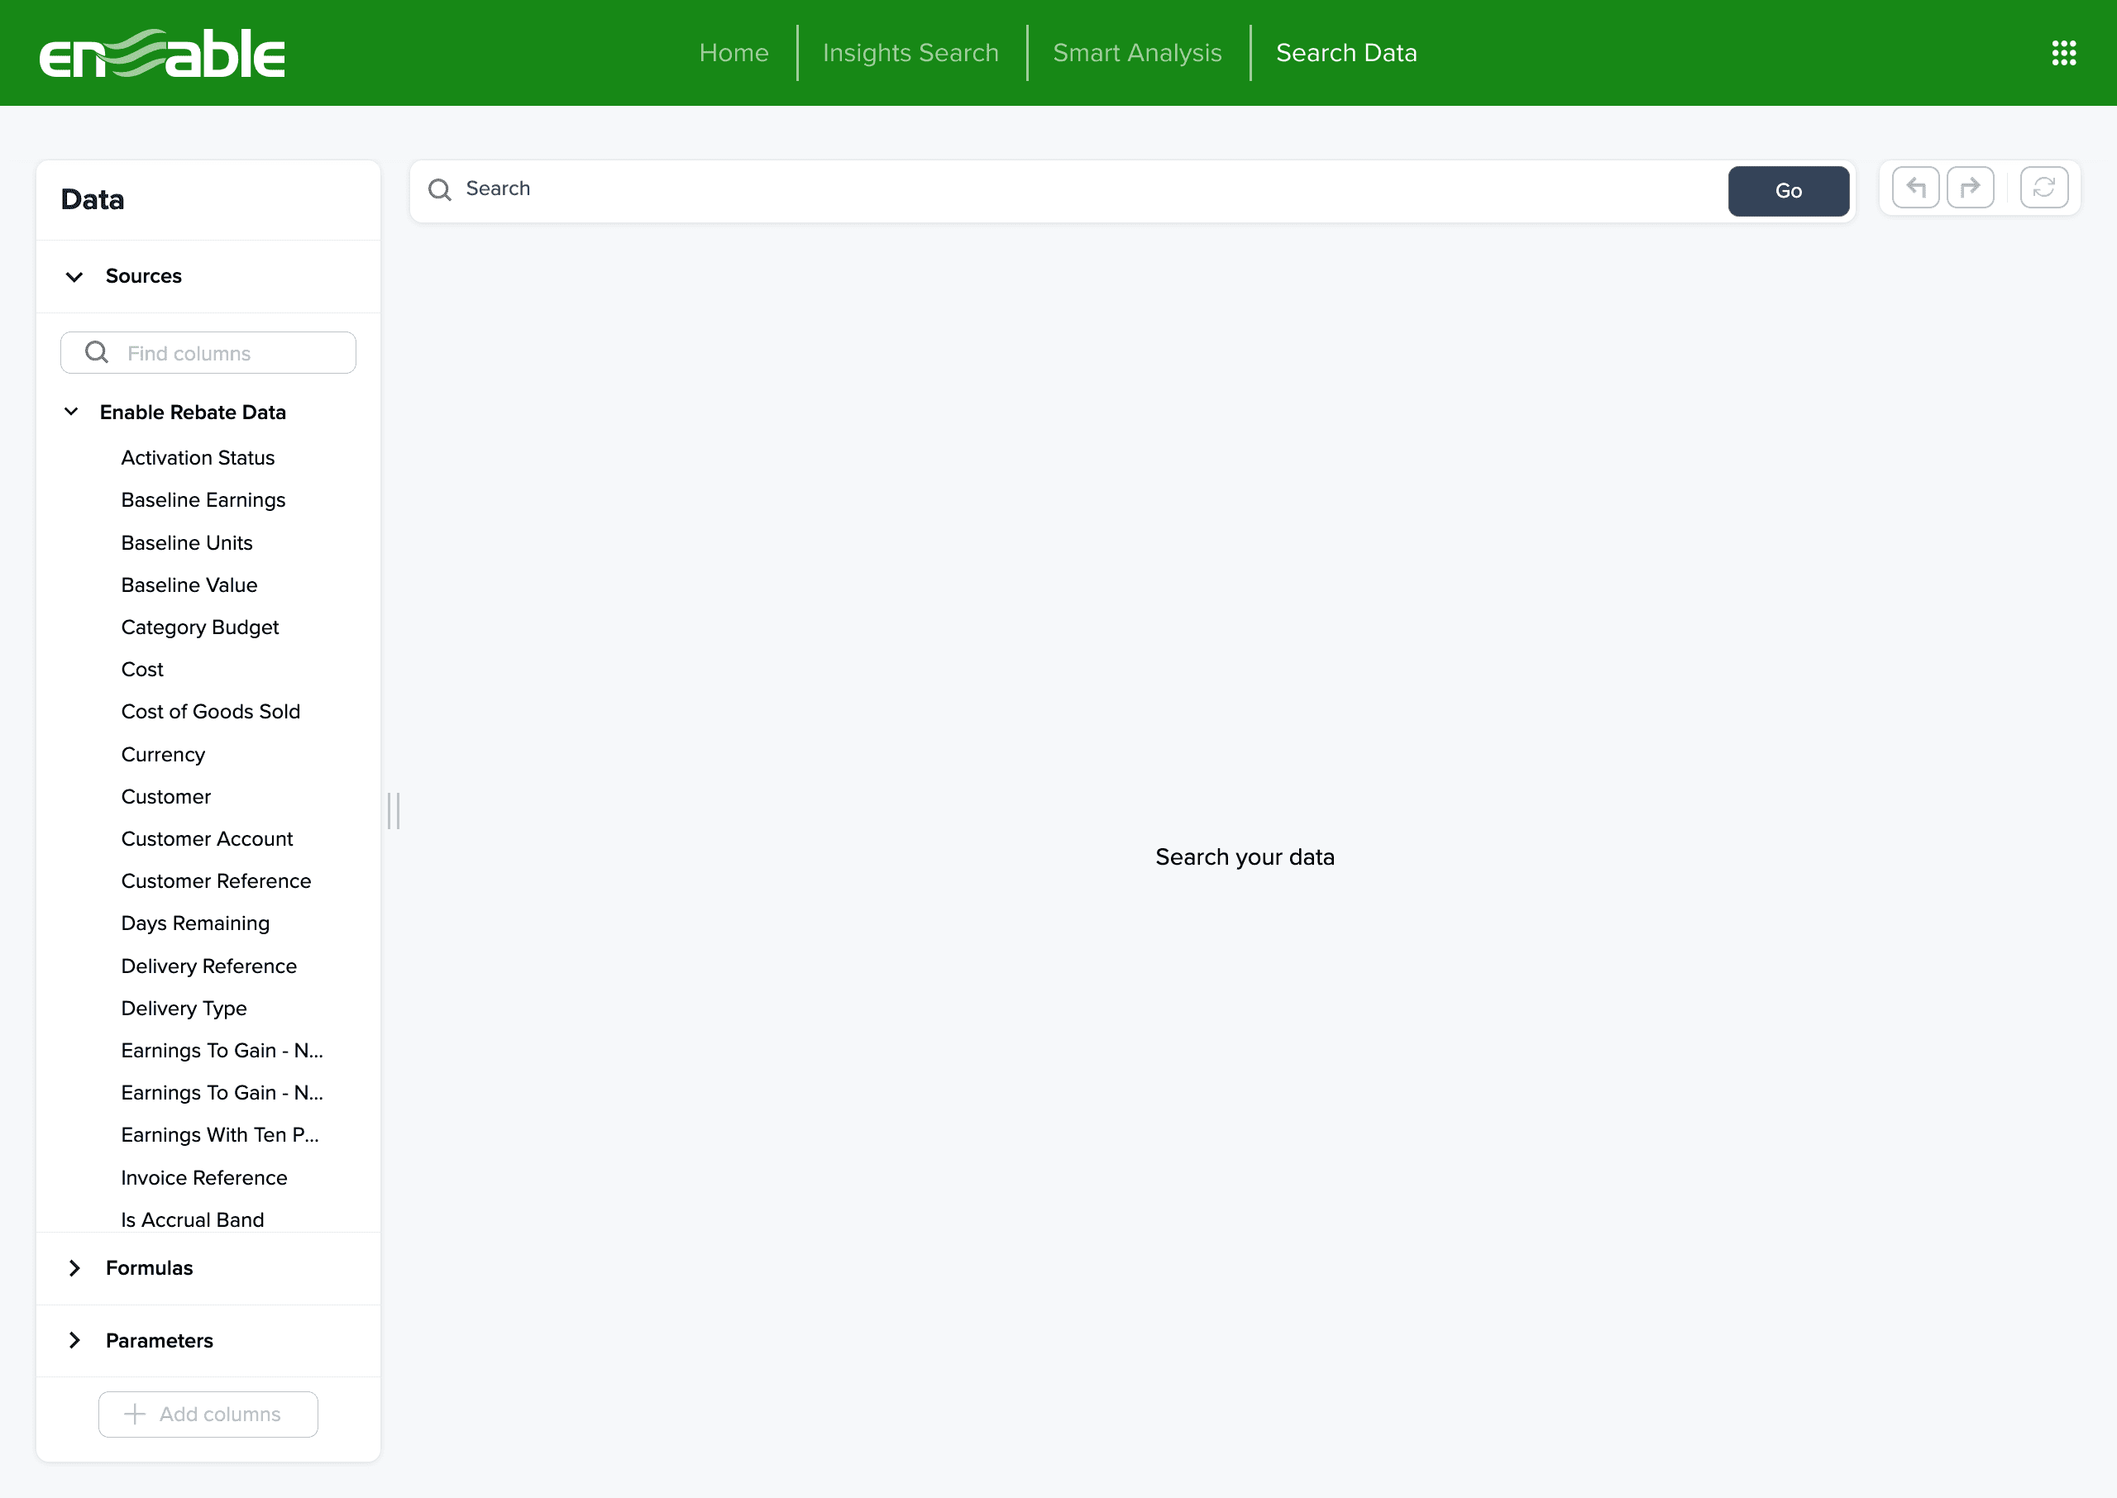This screenshot has height=1498, width=2117.
Task: Click the redo arrow icon
Action: 1971,188
